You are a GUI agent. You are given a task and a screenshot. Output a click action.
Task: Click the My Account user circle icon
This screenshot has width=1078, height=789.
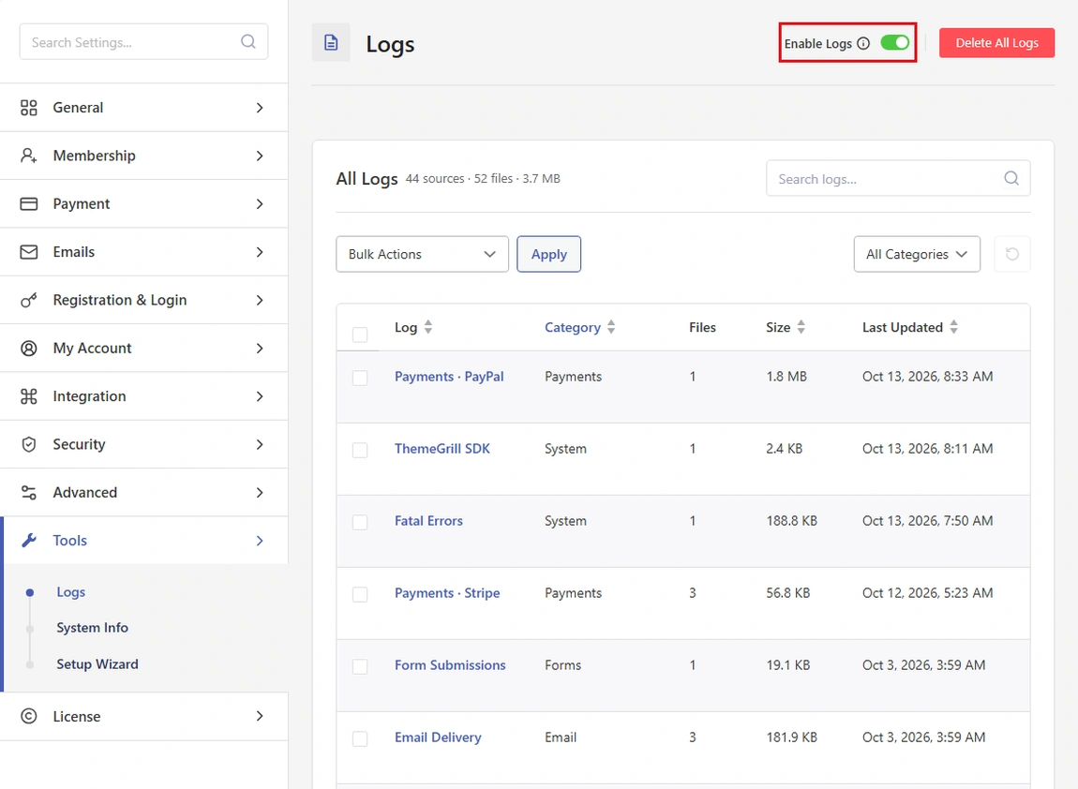29,349
